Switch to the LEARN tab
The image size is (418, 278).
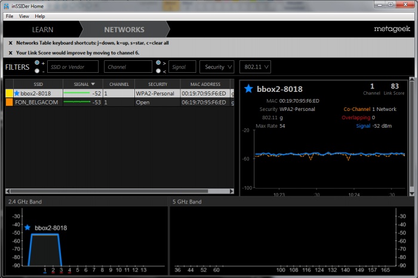click(x=42, y=30)
